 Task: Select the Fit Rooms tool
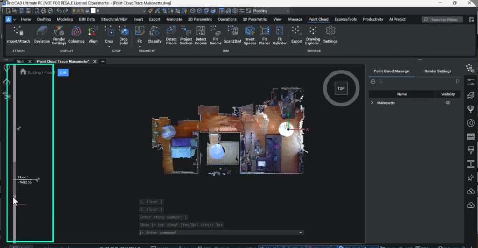click(215, 35)
